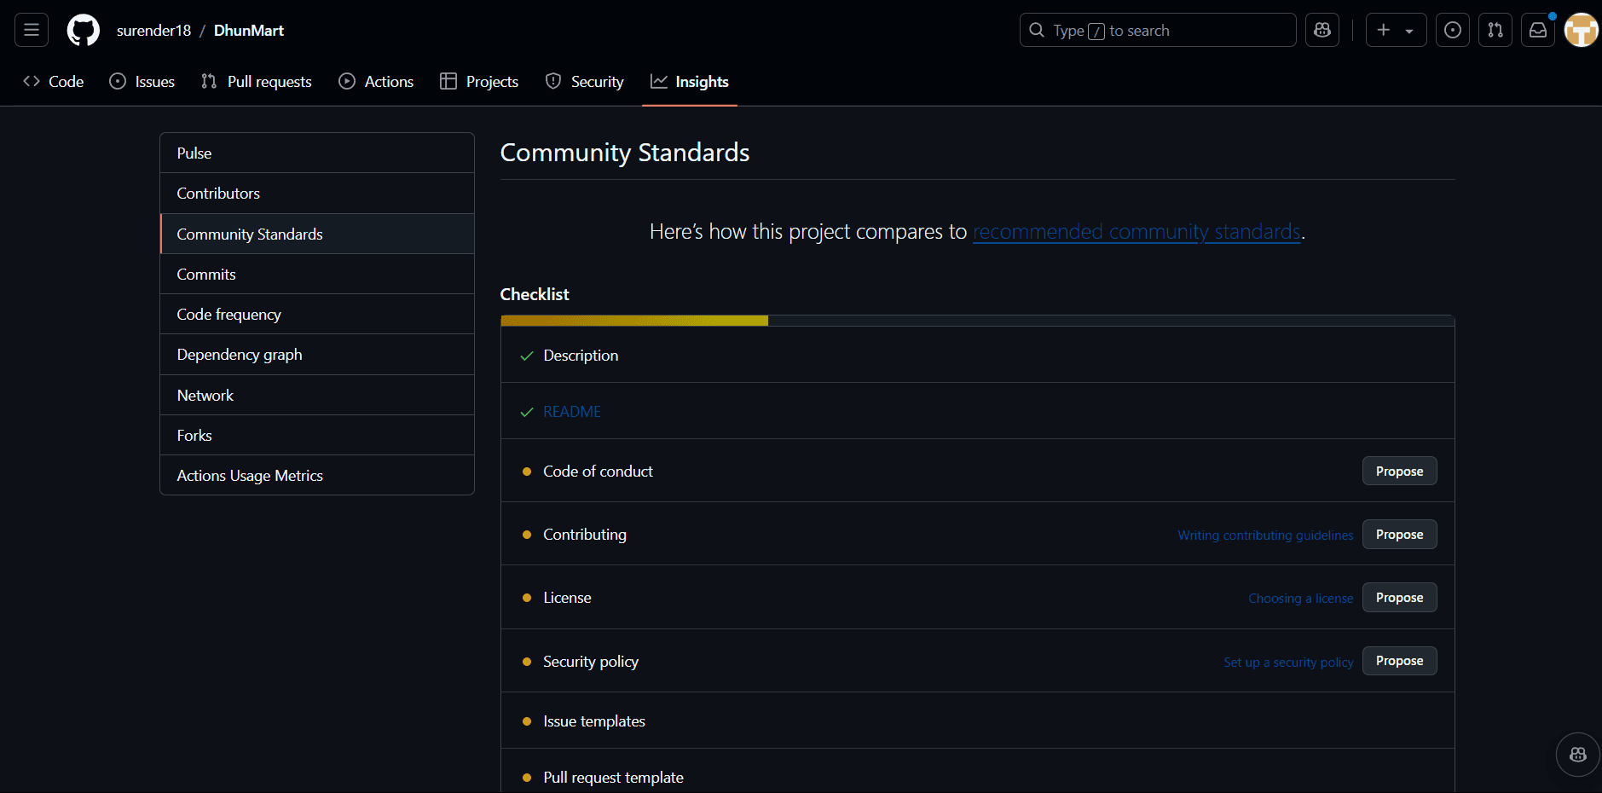Select Community Standards in the sidebar
Viewport: 1602px width, 793px height.
click(317, 234)
